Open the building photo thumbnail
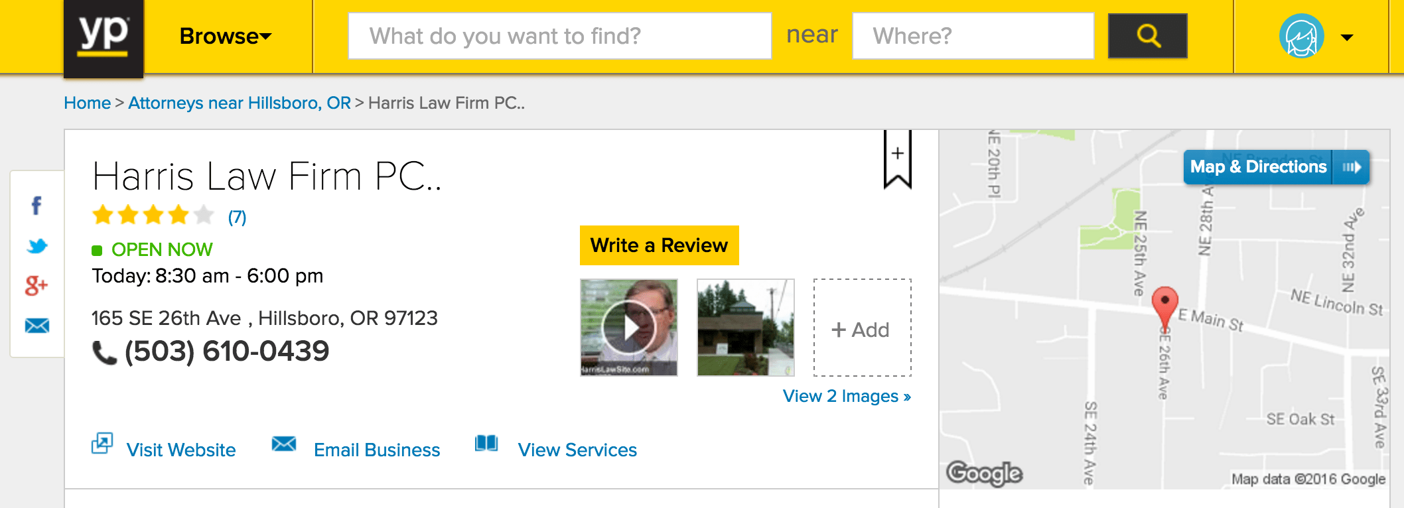 746,328
